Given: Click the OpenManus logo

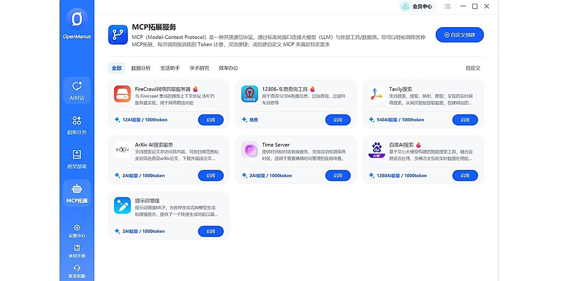Looking at the screenshot, I should (x=77, y=20).
